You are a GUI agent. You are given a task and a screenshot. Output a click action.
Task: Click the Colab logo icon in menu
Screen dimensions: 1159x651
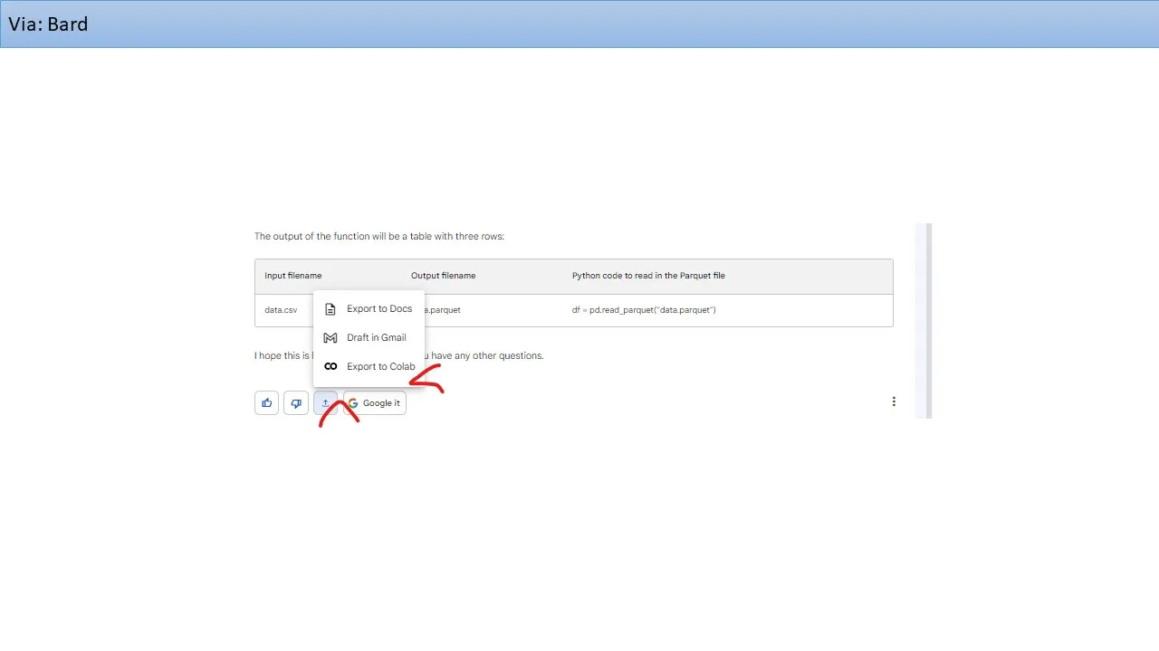tap(330, 367)
